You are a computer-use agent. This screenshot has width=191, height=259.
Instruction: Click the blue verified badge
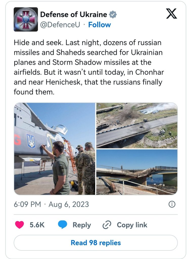pyautogui.click(x=113, y=15)
